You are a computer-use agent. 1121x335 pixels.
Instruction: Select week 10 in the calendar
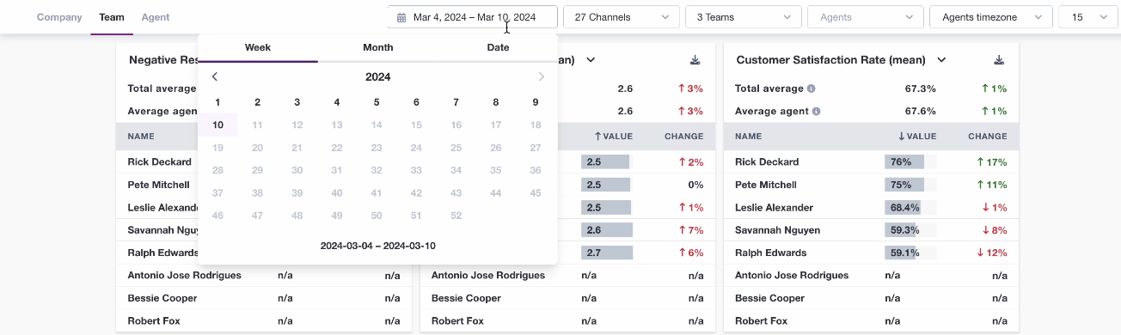tap(218, 125)
